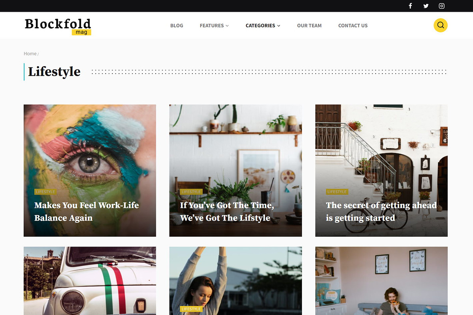Image resolution: width=473 pixels, height=315 pixels.
Task: Open article Makes You Feel Work-Life Balance Again
Action: pyautogui.click(x=87, y=211)
